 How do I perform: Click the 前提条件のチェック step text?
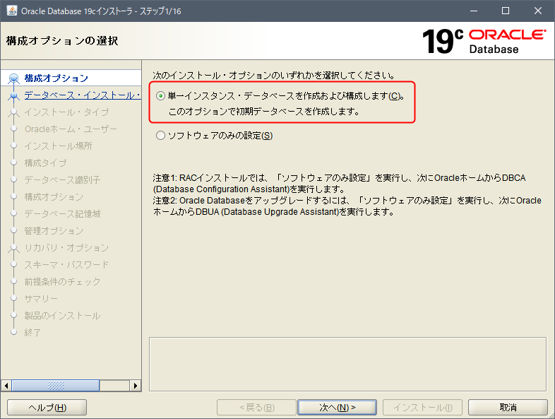pyautogui.click(x=62, y=282)
